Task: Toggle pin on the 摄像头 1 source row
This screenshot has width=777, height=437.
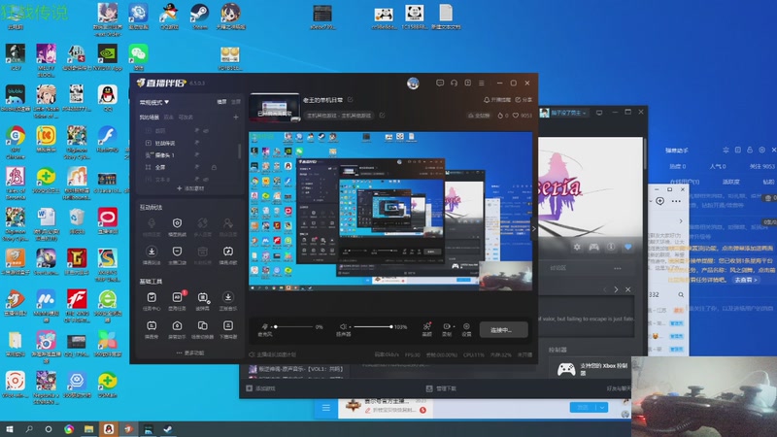Action: point(197,155)
